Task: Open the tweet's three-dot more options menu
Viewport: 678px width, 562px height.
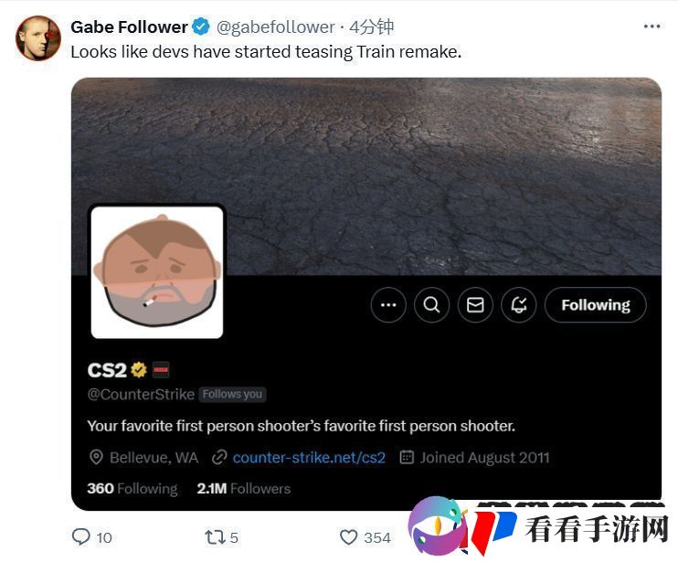Action: click(x=652, y=27)
